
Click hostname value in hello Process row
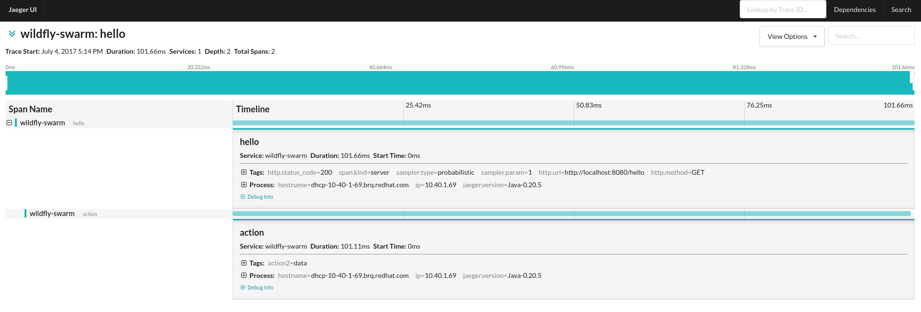[x=360, y=185]
